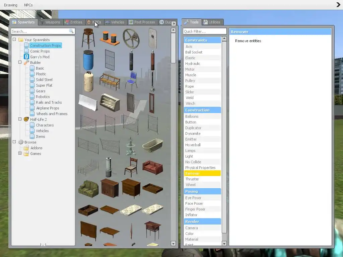Open the Characters spawnlist
343x257 pixels.
click(x=45, y=125)
